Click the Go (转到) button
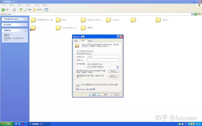This screenshot has height=126, width=202. [198, 14]
